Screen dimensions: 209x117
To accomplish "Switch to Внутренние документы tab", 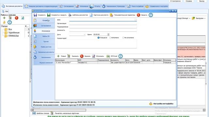I will pos(12,6).
